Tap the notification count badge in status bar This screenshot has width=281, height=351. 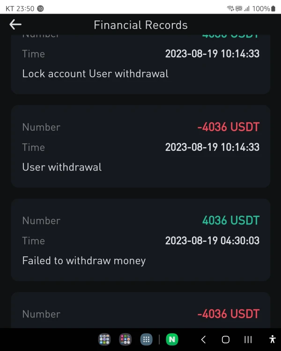40,8
